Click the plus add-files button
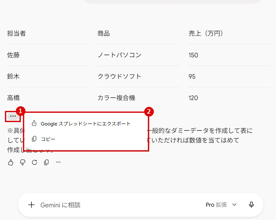The width and height of the screenshot is (276, 220). (32, 205)
